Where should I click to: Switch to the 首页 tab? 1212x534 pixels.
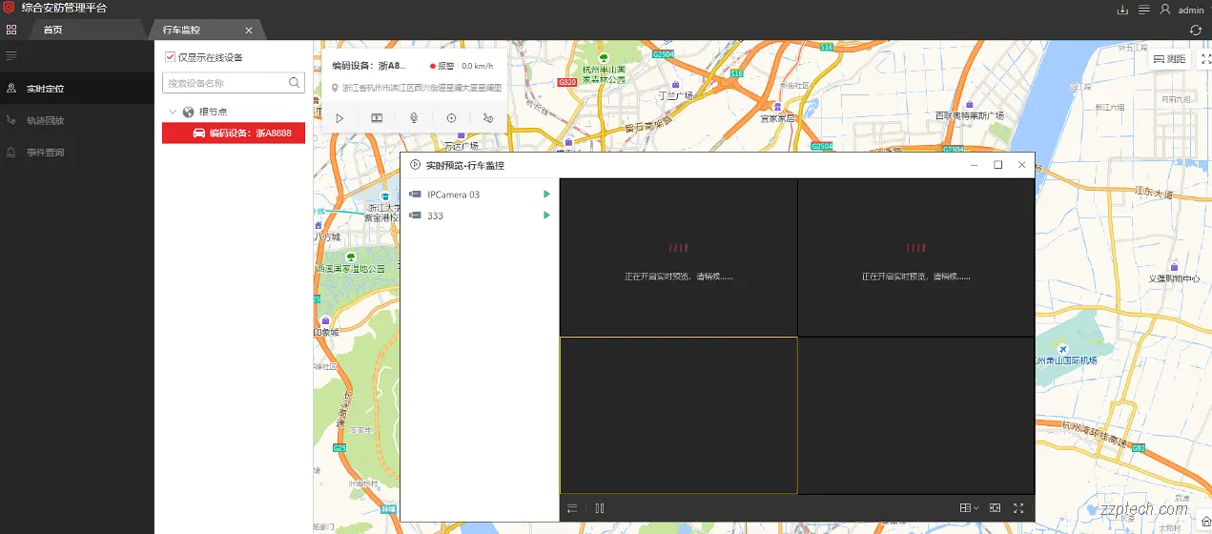pos(52,31)
